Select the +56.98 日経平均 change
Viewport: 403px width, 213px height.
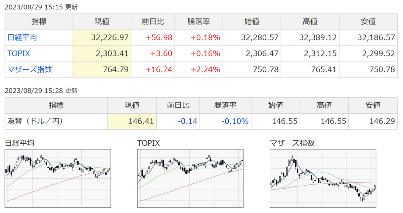pos(159,38)
